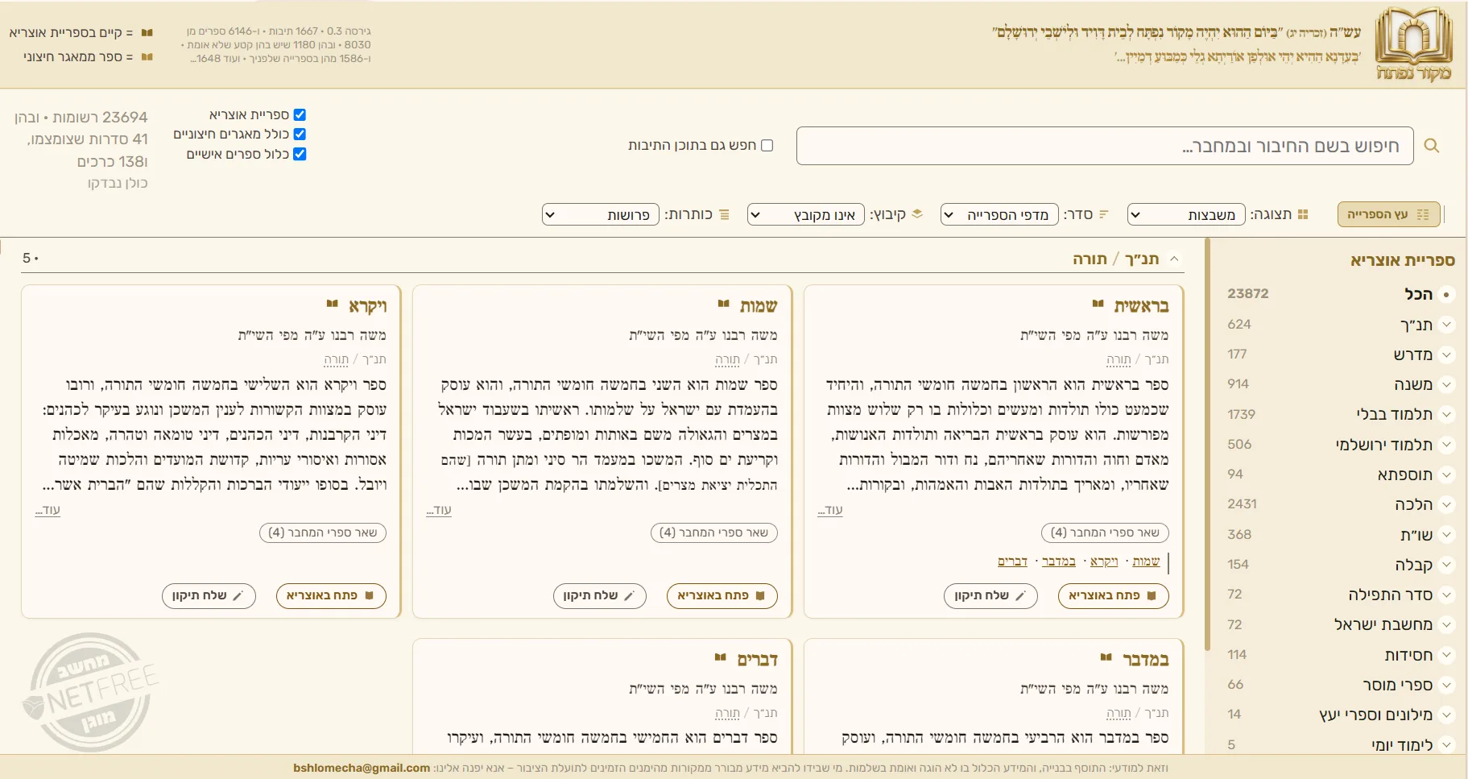Click the layers icon next to קיבוץ

coord(916,214)
